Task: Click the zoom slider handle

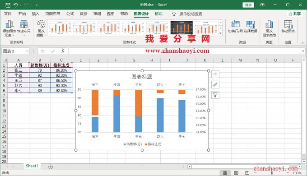Action: [x=272, y=173]
